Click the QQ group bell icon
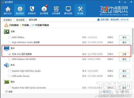Screen dimensions: 134x98 [98, 20]
